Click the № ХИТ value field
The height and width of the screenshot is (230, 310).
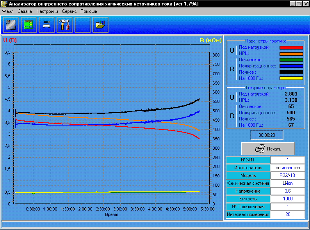(288, 160)
